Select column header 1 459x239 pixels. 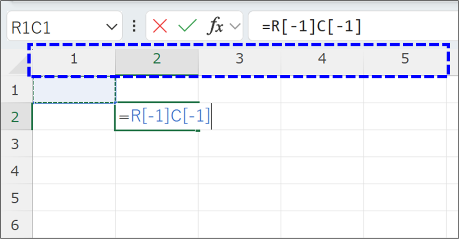pos(74,59)
